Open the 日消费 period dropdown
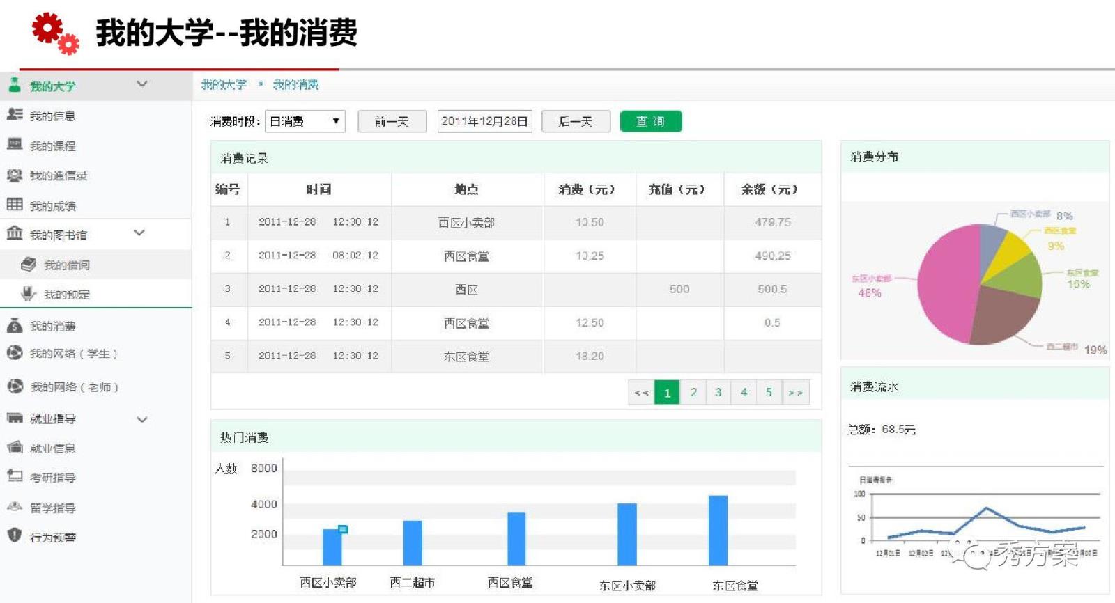This screenshot has height=603, width=1115. (x=305, y=121)
